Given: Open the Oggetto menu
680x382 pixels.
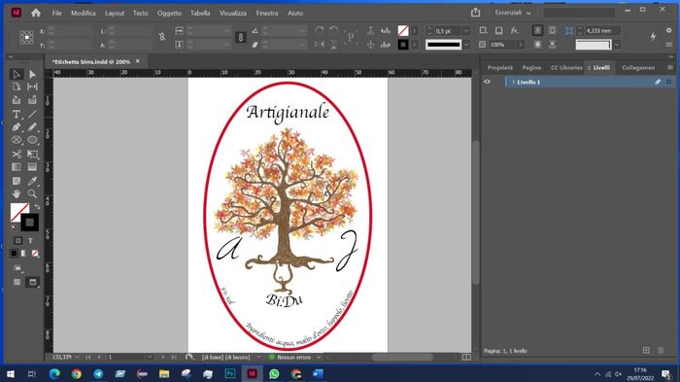Looking at the screenshot, I should 169,13.
